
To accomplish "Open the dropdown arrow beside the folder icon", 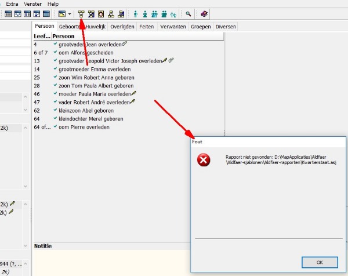I will tap(70, 13).
